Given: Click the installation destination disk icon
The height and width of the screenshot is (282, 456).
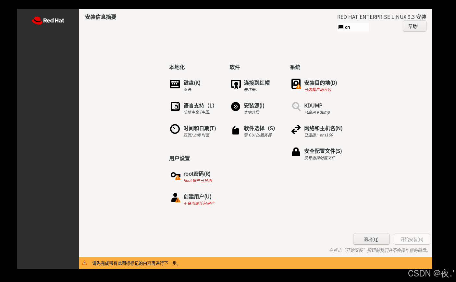Looking at the screenshot, I should pyautogui.click(x=296, y=84).
